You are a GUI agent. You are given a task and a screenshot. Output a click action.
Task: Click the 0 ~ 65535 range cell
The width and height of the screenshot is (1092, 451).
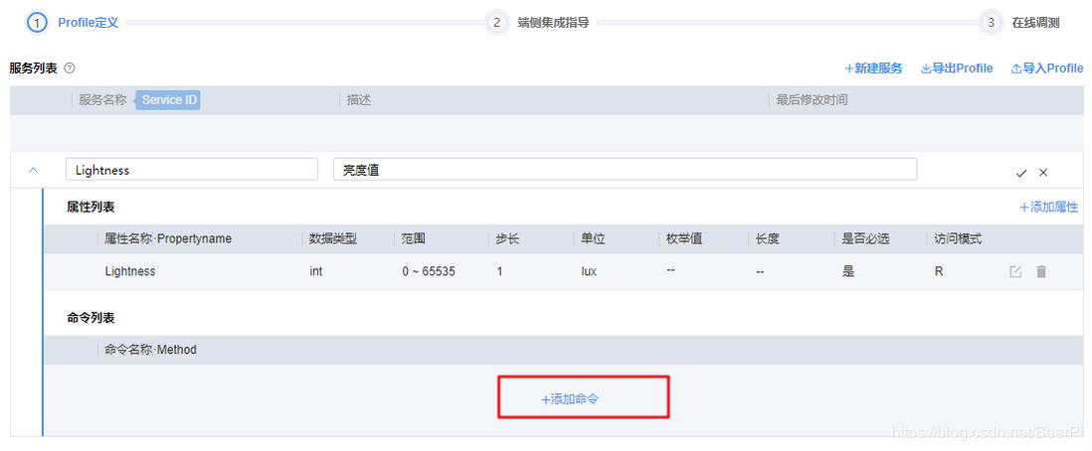pos(429,271)
